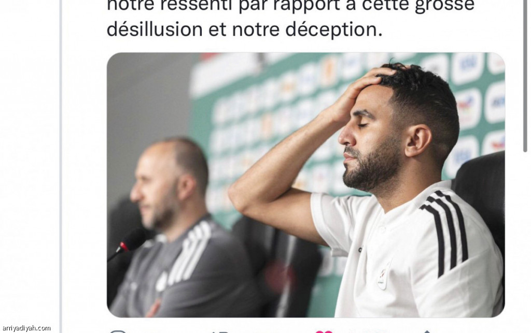Click the left vertical thread divider line
This screenshot has height=333, width=531.
pyautogui.click(x=61, y=166)
